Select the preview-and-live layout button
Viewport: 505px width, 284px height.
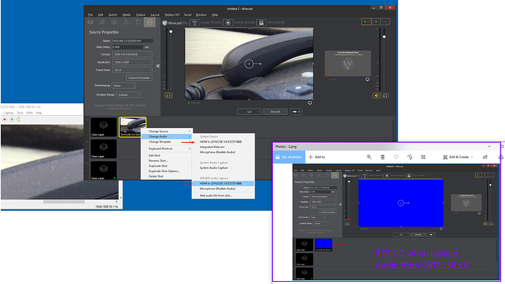(x=366, y=21)
